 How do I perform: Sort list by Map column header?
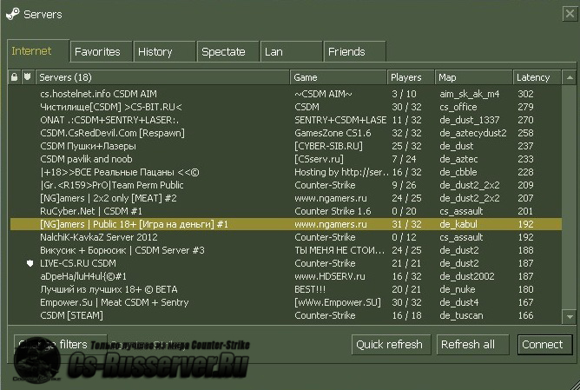(474, 77)
